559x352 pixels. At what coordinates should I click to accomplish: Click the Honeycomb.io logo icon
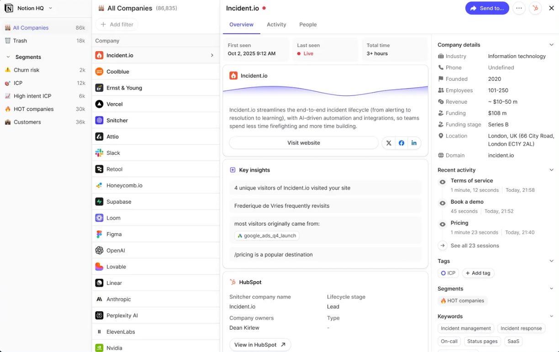pyautogui.click(x=99, y=185)
